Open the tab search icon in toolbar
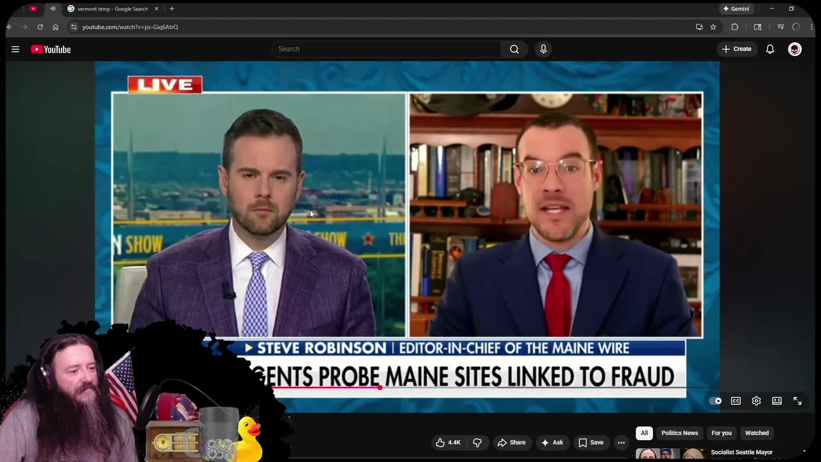 (x=758, y=27)
